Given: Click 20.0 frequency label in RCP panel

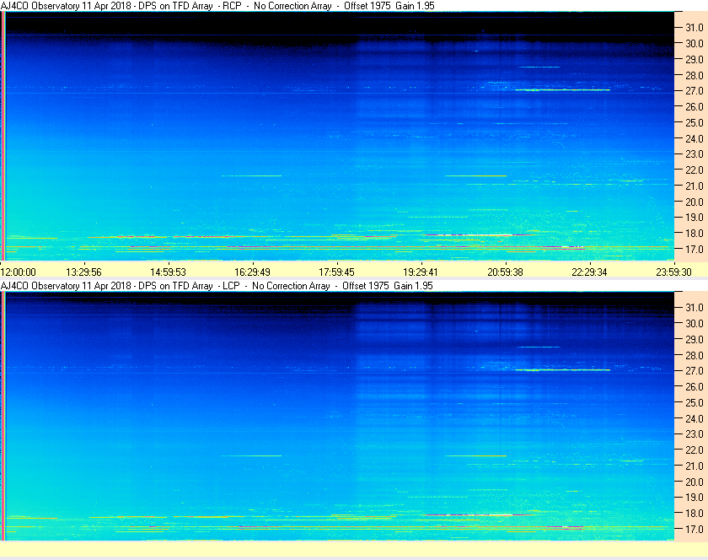Looking at the screenshot, I should 695,202.
